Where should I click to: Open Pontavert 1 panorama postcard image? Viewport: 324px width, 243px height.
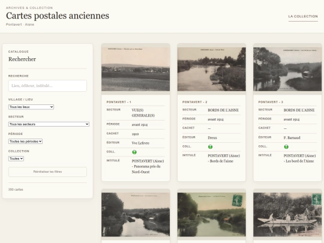pos(136,69)
